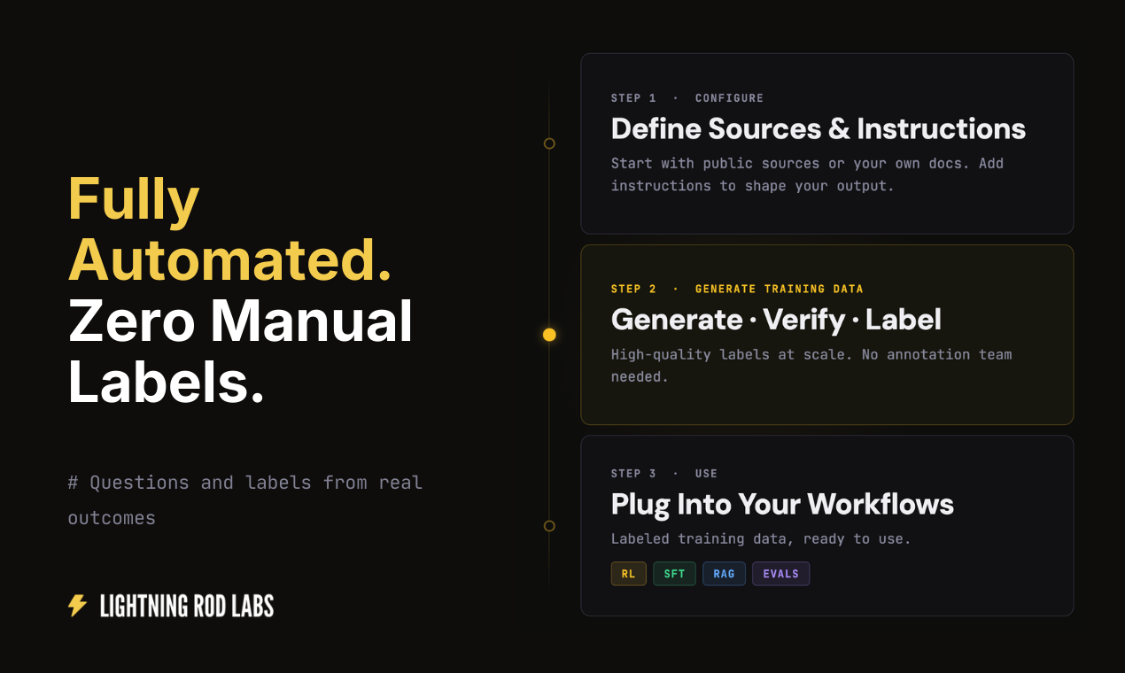
Task: Toggle the Step 1 Configure card
Action: point(826,143)
